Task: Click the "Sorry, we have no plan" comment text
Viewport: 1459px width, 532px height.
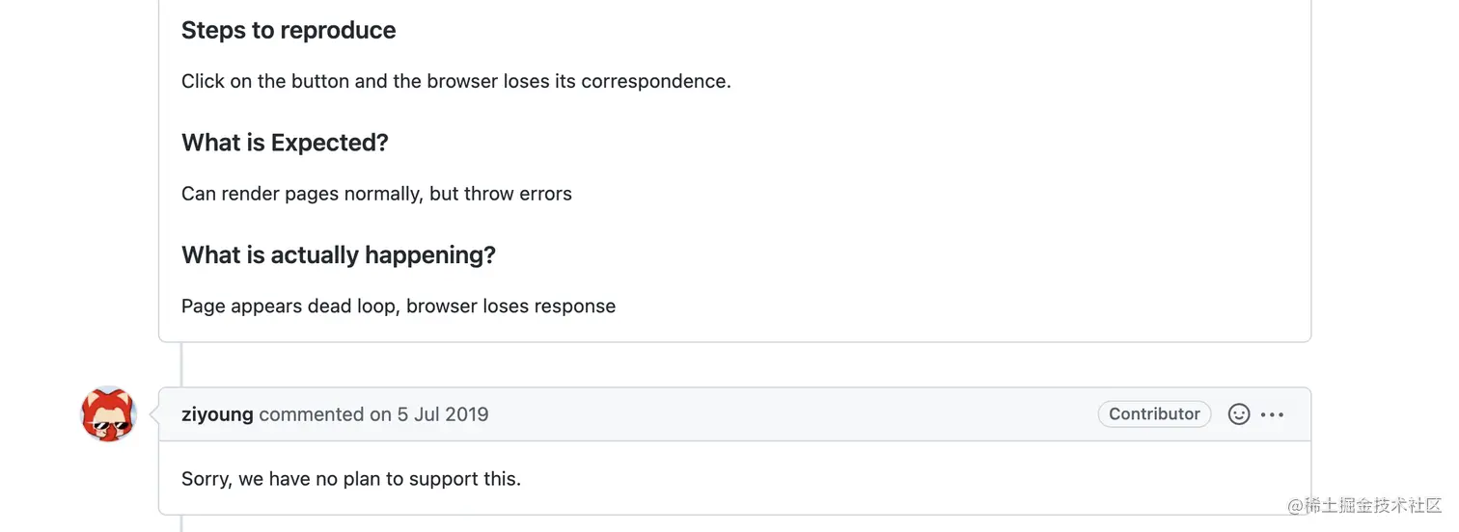Action: click(x=351, y=479)
